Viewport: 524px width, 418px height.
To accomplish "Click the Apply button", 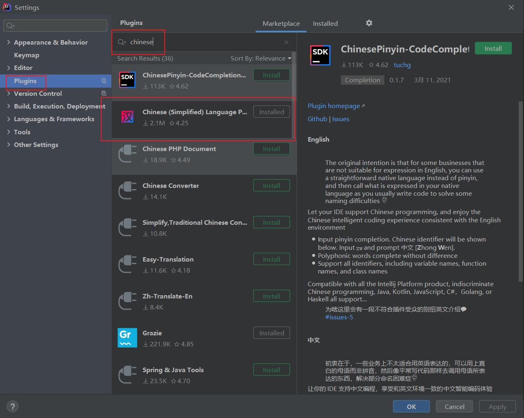I will (x=497, y=407).
